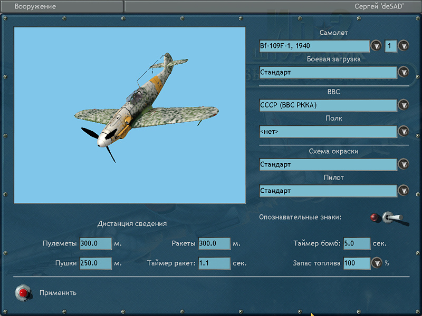Click the Пулеметы distance input field

point(95,244)
